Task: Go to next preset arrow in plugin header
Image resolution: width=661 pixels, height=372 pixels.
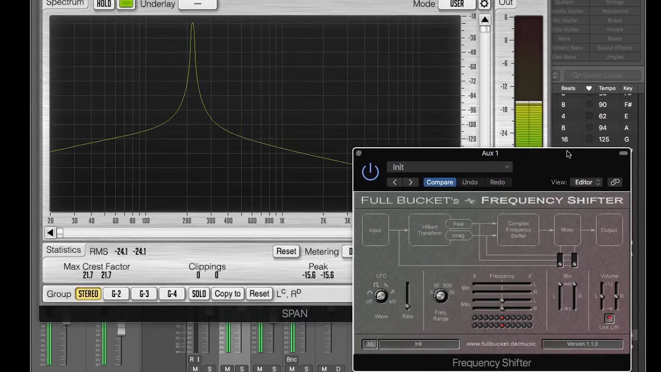Action: tap(411, 182)
